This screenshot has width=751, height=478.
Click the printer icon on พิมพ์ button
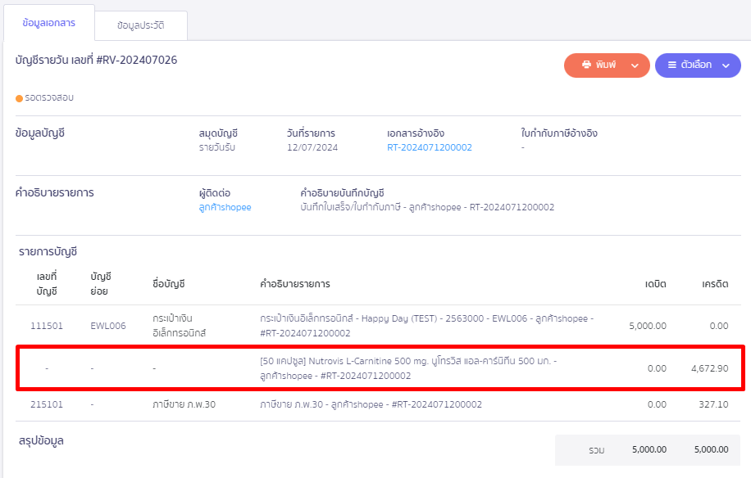586,65
